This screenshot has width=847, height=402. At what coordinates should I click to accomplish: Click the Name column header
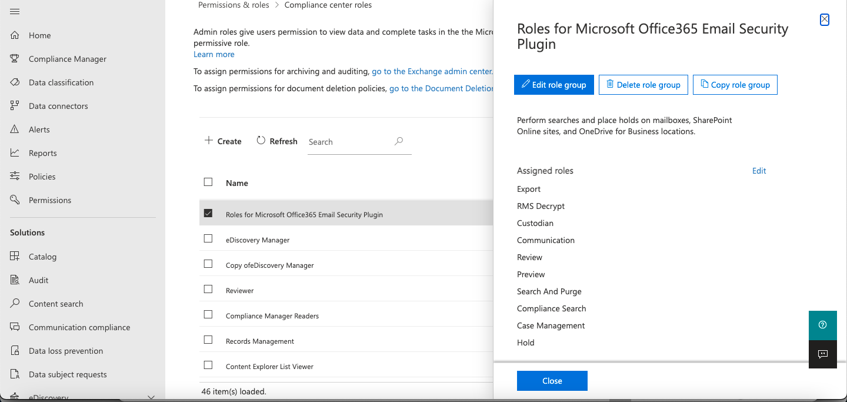(237, 183)
